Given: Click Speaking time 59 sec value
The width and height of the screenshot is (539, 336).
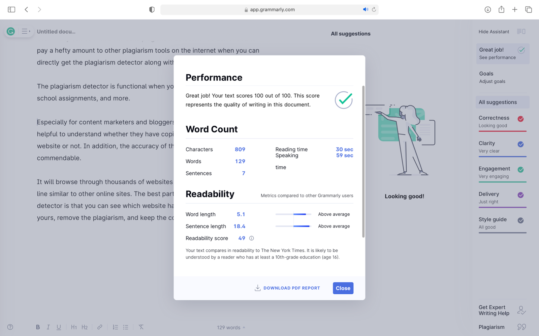Looking at the screenshot, I should tap(345, 155).
